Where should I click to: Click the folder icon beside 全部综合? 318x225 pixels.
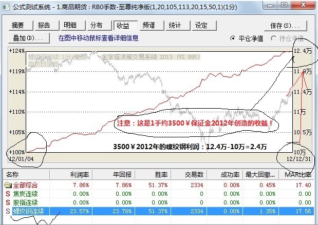8,185
